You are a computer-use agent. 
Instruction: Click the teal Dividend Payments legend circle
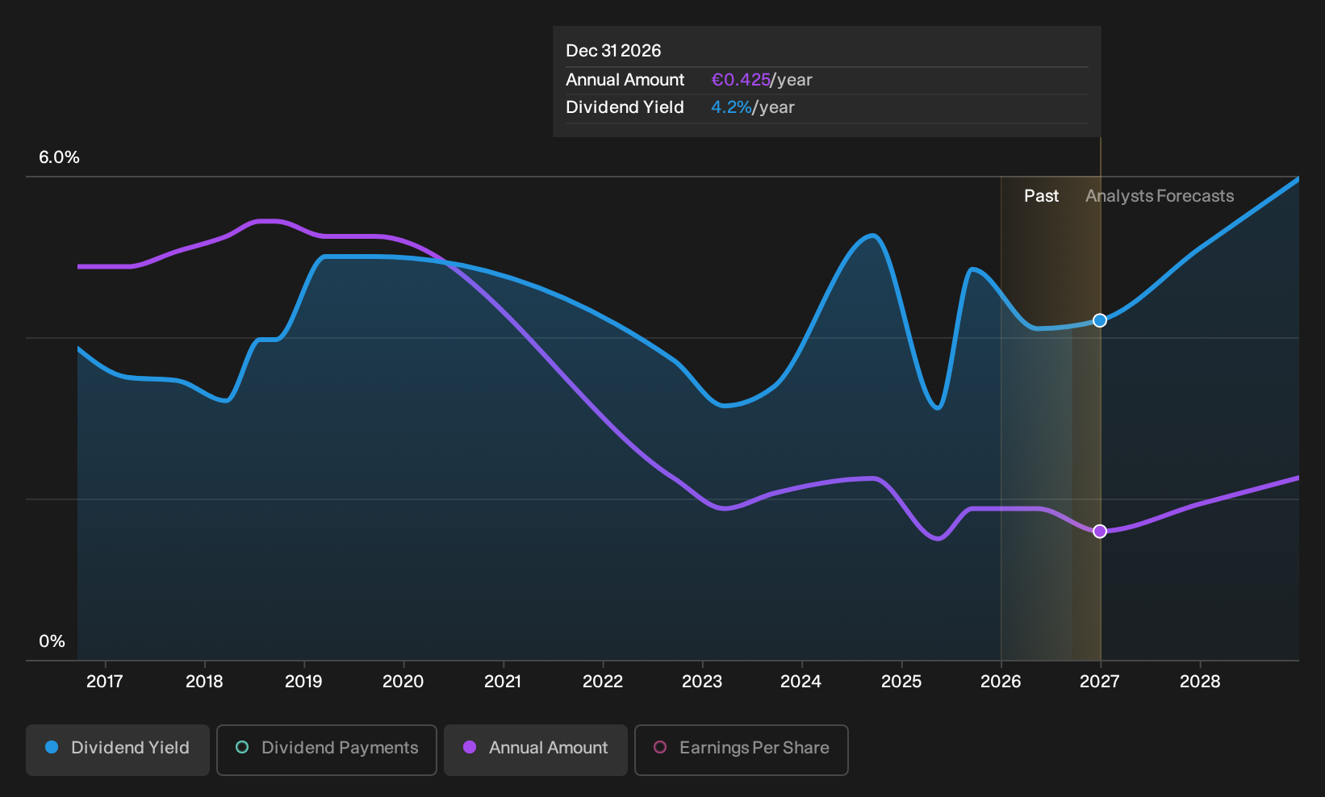click(242, 747)
